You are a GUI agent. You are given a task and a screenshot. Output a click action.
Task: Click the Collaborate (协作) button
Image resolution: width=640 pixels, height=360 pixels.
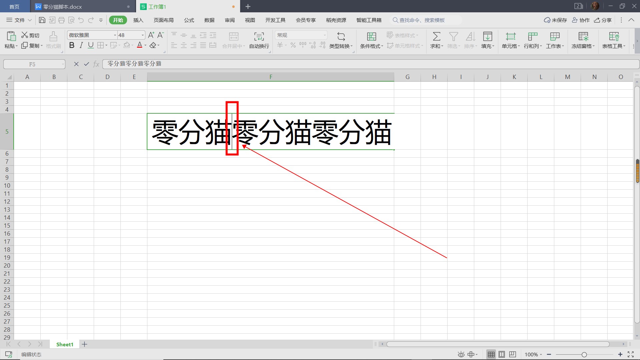[x=581, y=20]
